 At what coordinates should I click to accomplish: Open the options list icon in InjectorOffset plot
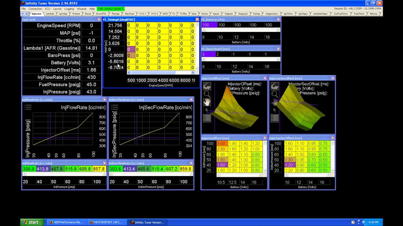tap(207, 118)
